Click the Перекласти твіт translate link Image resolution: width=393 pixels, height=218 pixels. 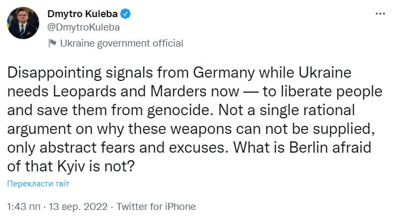(39, 184)
